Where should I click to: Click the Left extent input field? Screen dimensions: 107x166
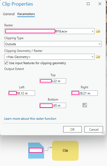coord(22,93)
